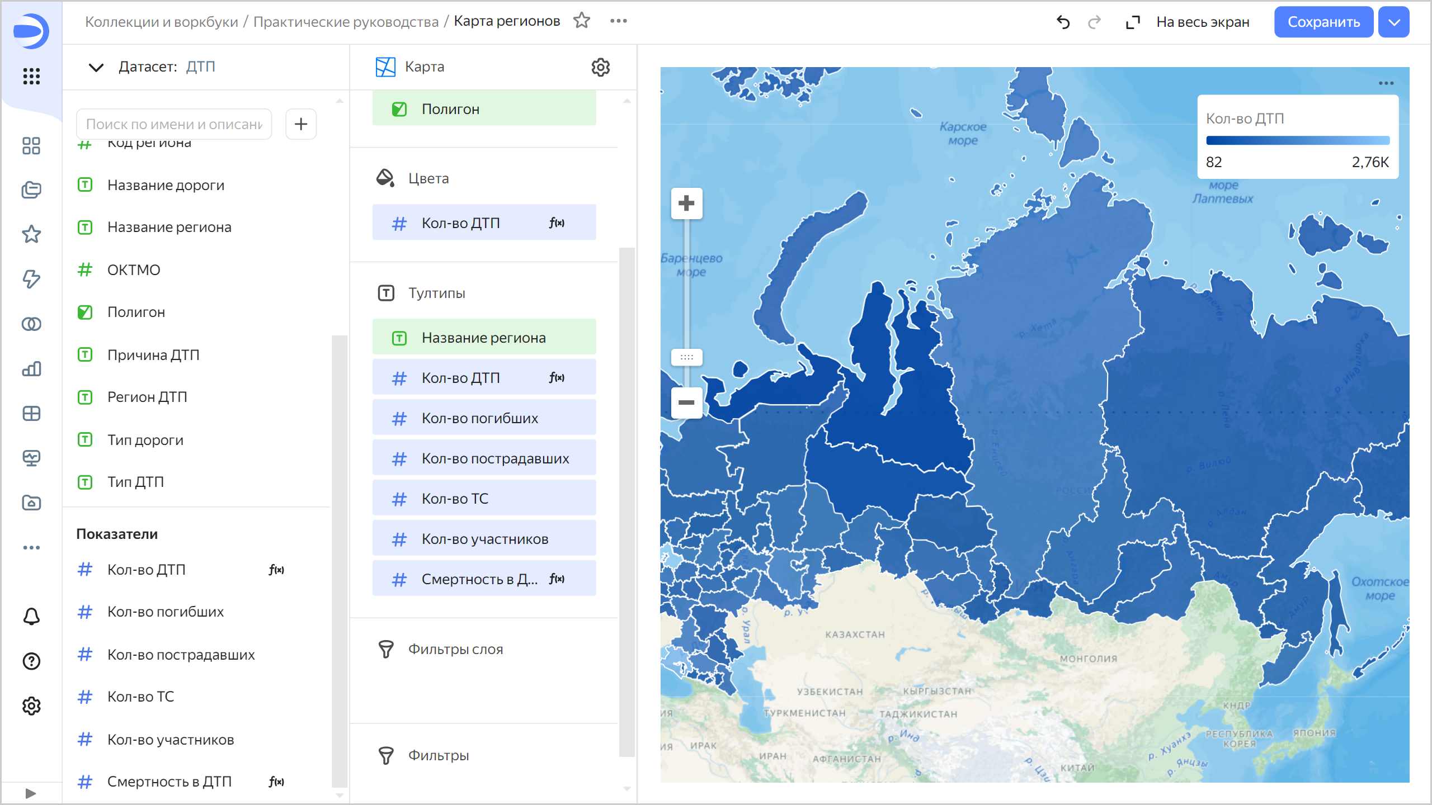Add a new field with the plus button
Viewport: 1432px width, 805px height.
301,124
